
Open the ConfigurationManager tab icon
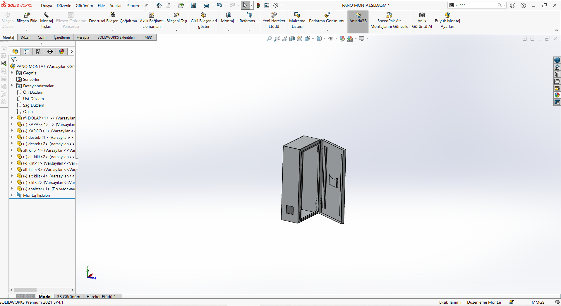point(38,52)
